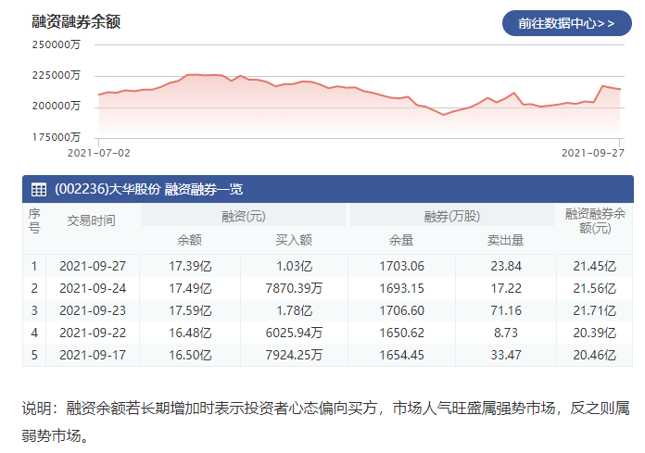645x453 pixels.
Task: Click the 17.39亿 balance cell
Action: [190, 267]
